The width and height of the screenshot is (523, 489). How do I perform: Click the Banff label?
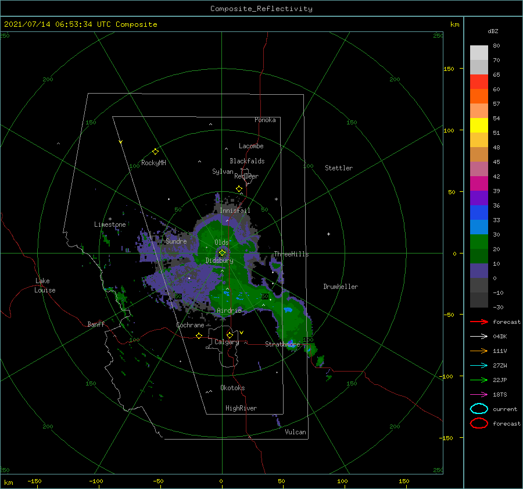[x=96, y=324]
